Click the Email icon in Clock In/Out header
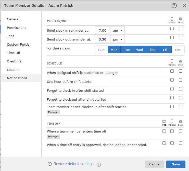 coord(180,19)
